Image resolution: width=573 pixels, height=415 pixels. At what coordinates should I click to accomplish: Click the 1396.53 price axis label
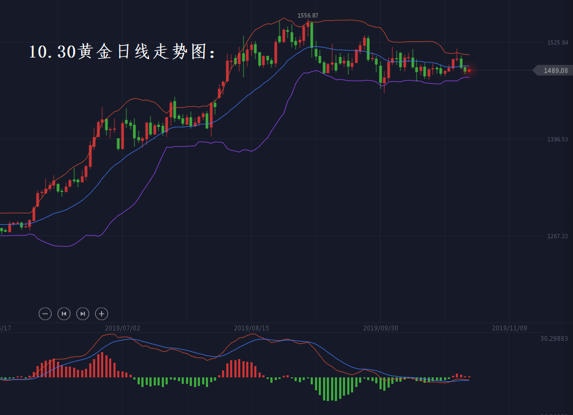point(557,139)
